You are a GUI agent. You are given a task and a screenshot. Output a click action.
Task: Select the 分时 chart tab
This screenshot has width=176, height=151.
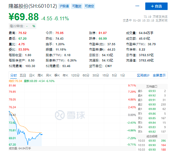[x=14, y=75]
